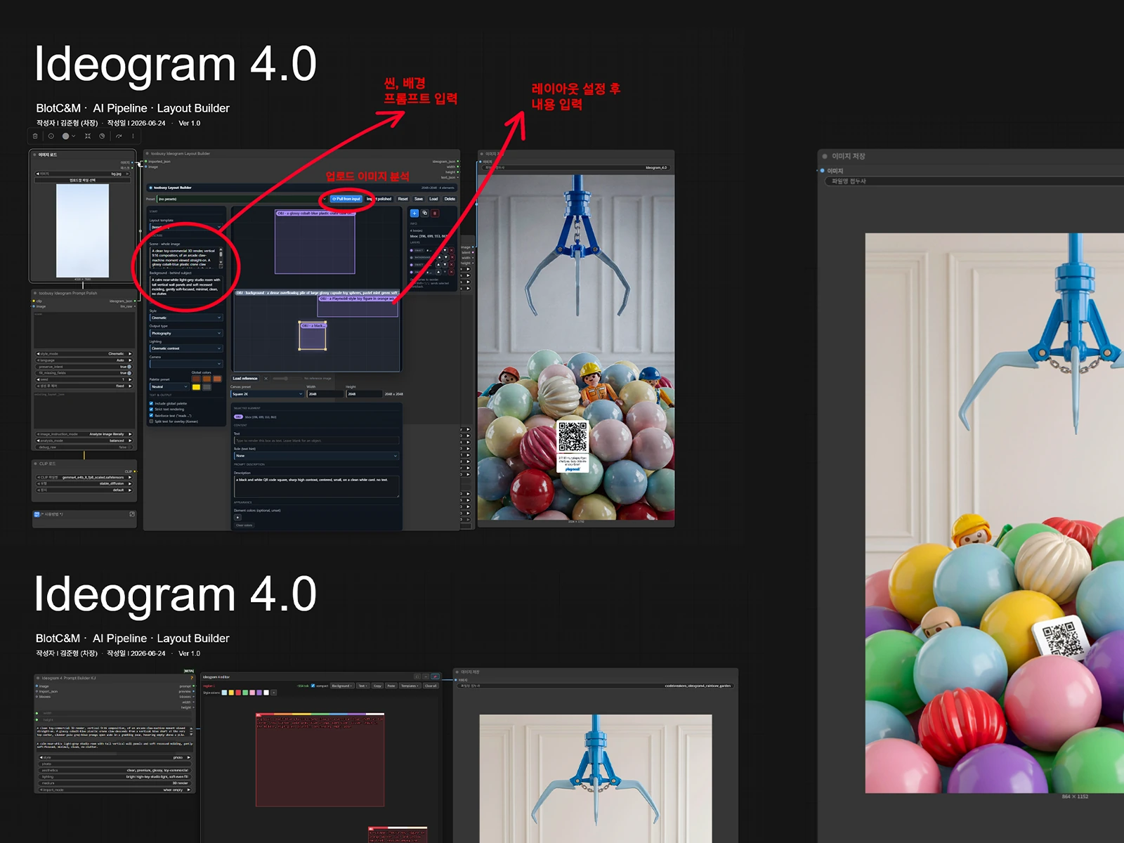Select the yellow Global colors swatch

point(196,387)
